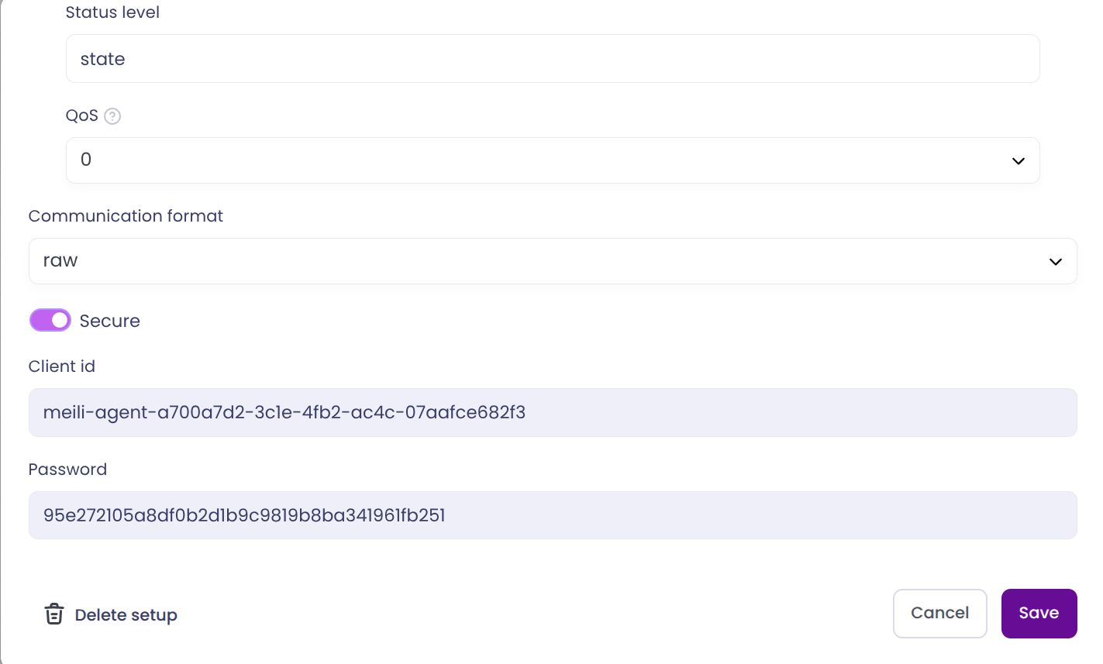Click the chevron arrow in Communication format dropdown

(1055, 262)
